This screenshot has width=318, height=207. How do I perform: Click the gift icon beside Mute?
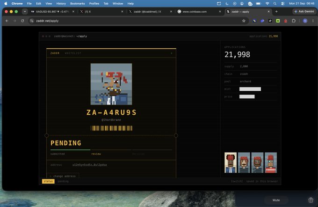[x=311, y=200]
